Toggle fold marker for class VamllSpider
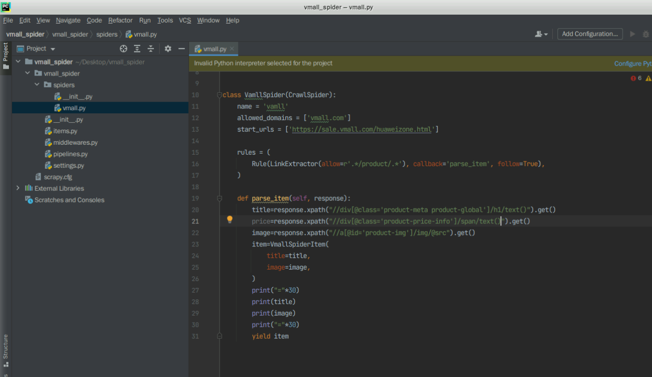This screenshot has width=652, height=377. point(219,95)
